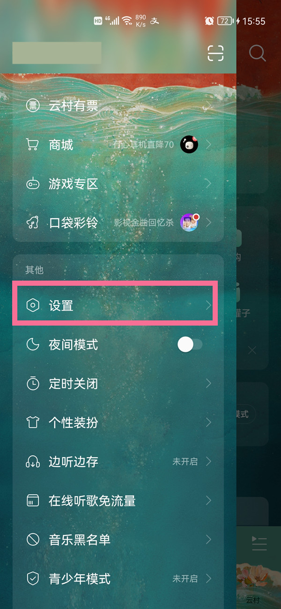Tap the 云村有票 ticket icon

[x=33, y=106]
